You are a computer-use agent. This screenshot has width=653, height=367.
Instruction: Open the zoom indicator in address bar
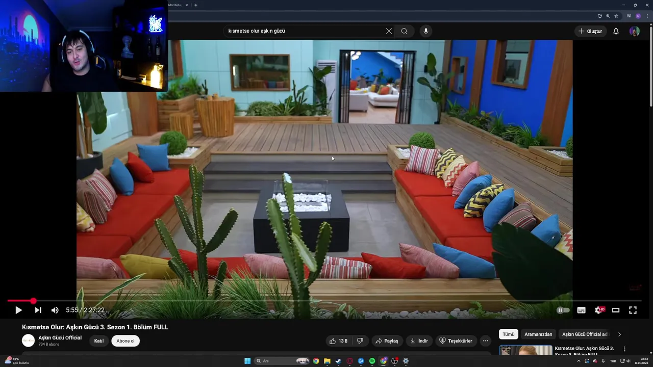608,16
